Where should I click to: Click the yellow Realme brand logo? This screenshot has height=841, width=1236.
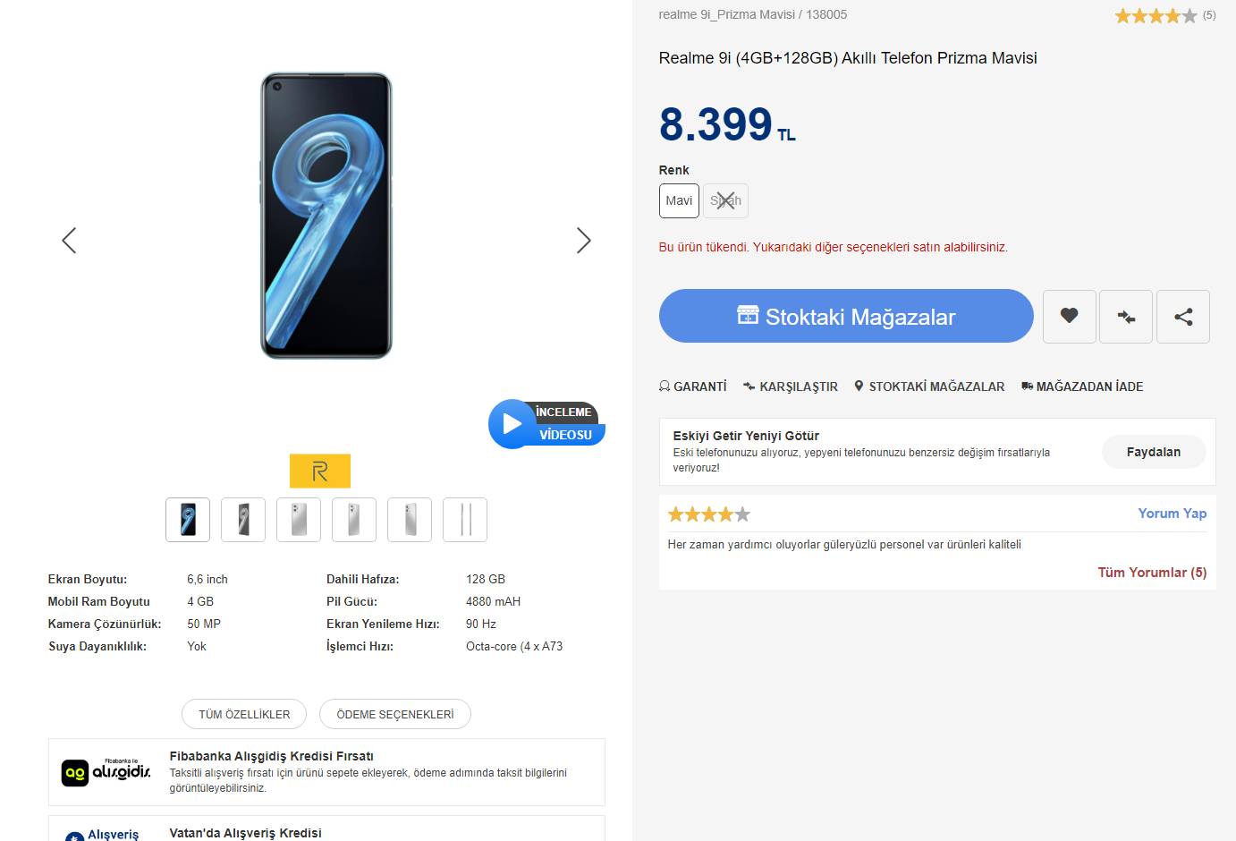coord(319,471)
